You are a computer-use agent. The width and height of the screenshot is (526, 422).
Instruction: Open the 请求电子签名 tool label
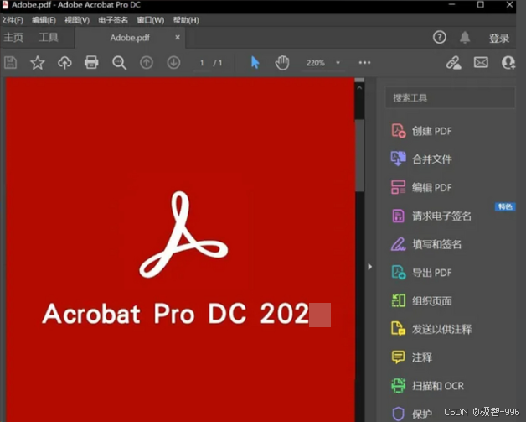pyautogui.click(x=441, y=216)
